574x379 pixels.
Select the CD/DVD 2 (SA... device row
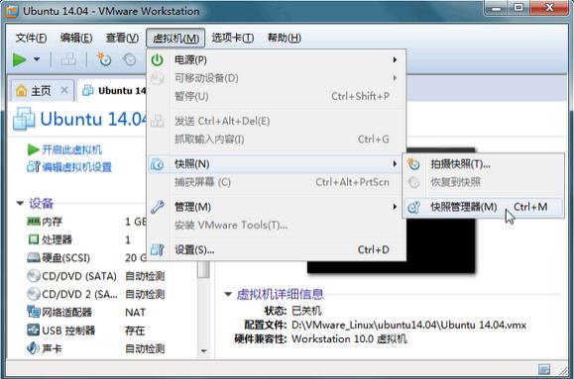tap(96, 294)
